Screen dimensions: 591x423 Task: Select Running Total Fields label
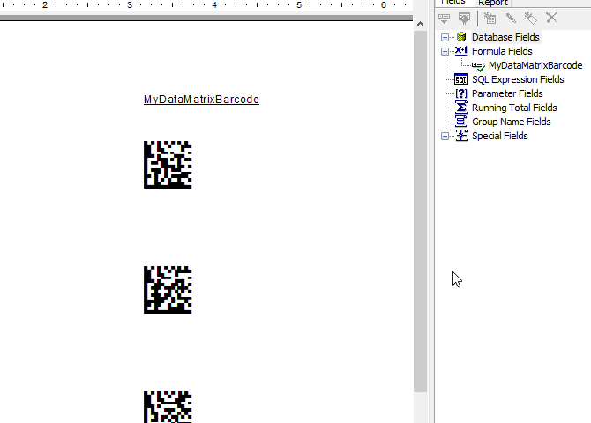514,108
